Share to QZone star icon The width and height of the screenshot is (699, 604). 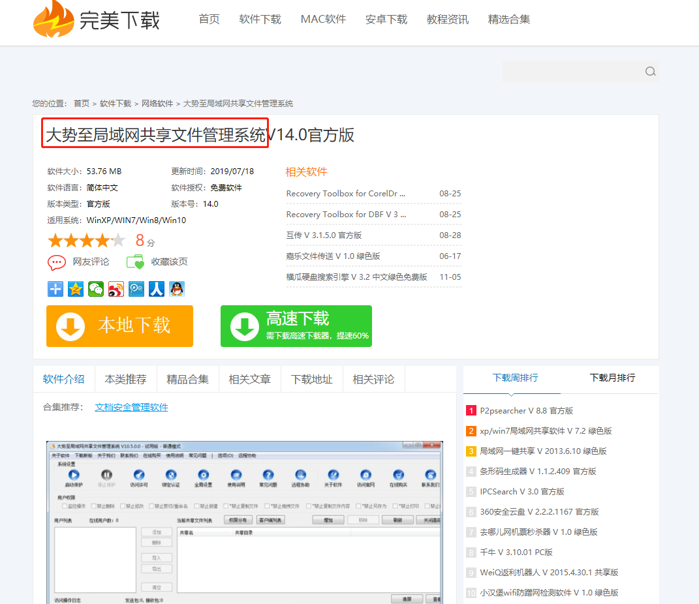click(x=76, y=289)
